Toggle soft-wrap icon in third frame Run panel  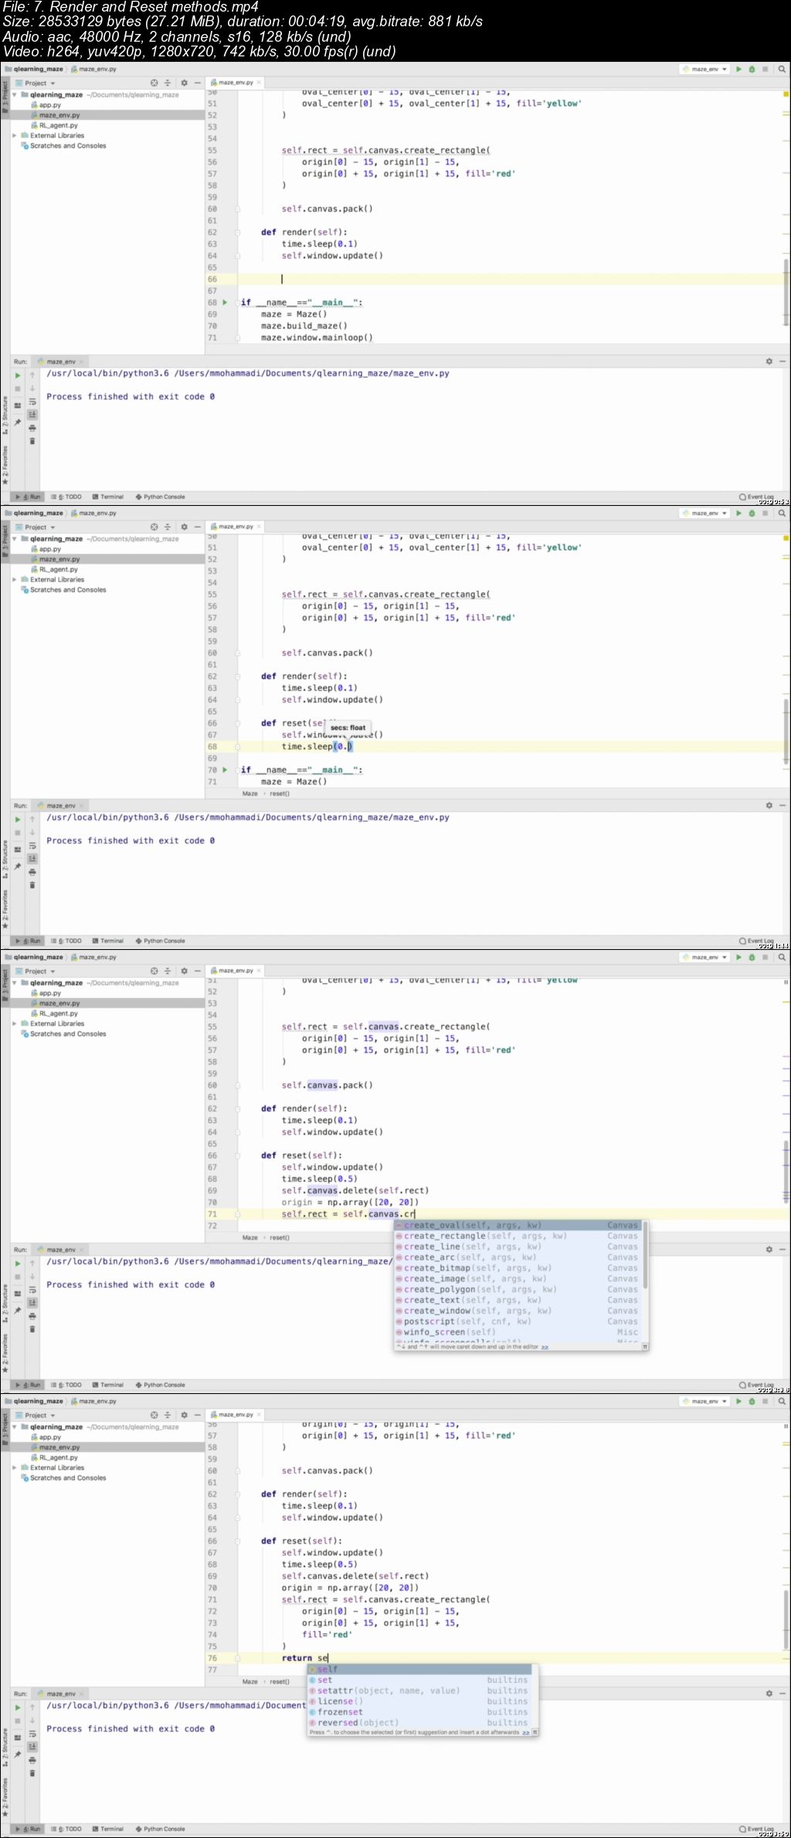32,1290
